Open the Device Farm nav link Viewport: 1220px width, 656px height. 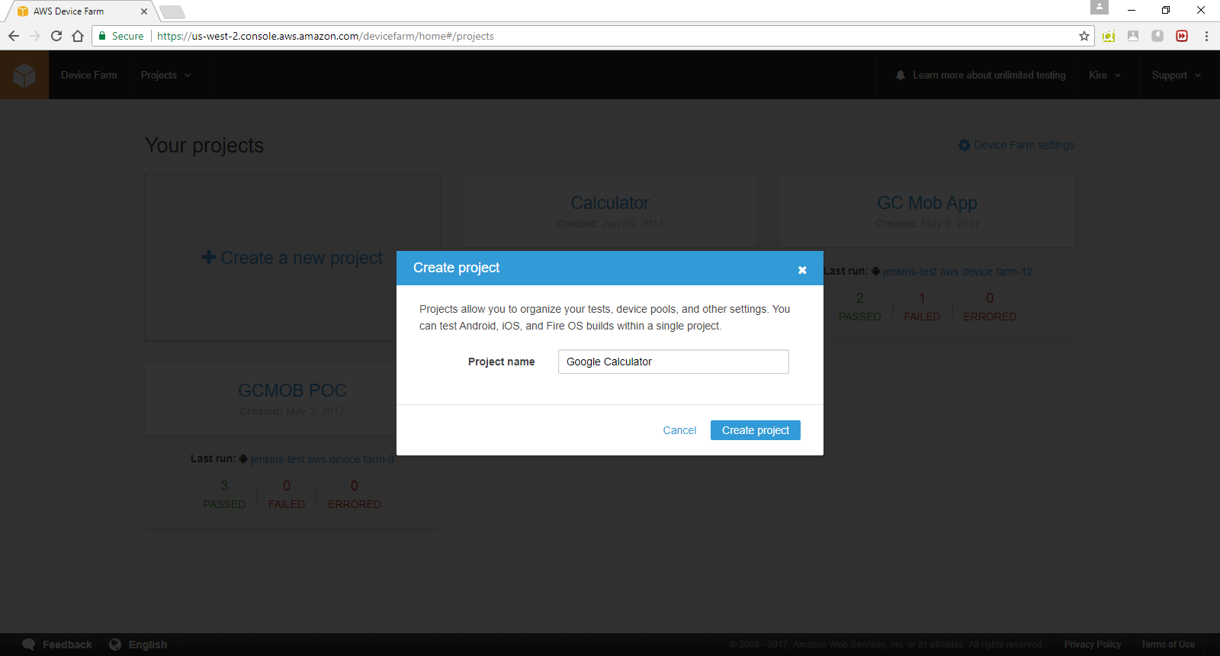tap(89, 75)
